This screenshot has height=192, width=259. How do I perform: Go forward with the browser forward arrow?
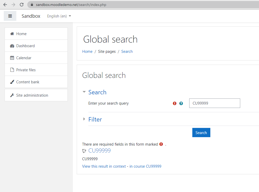point(13,5)
